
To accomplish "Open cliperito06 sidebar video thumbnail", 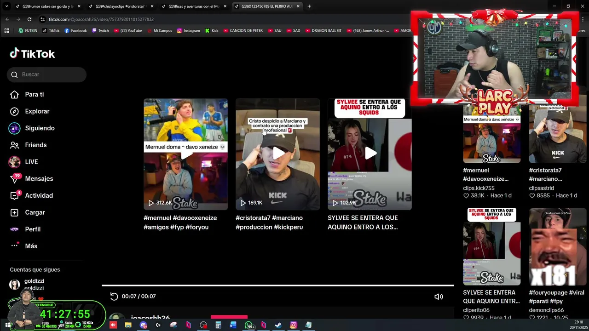I will click(x=491, y=246).
